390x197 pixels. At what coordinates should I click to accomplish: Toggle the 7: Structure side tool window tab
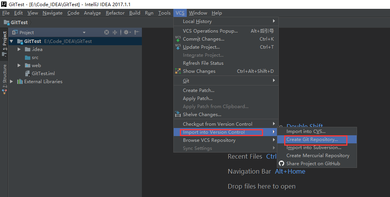(4, 79)
